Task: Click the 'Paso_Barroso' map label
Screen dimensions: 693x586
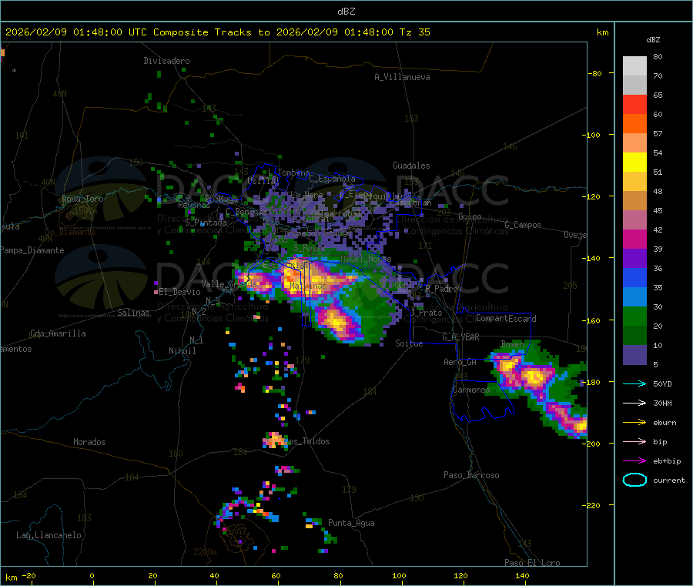Action: coord(471,475)
